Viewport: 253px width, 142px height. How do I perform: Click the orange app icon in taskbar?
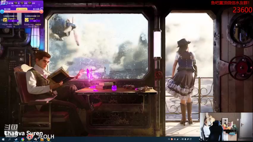(x=42, y=139)
